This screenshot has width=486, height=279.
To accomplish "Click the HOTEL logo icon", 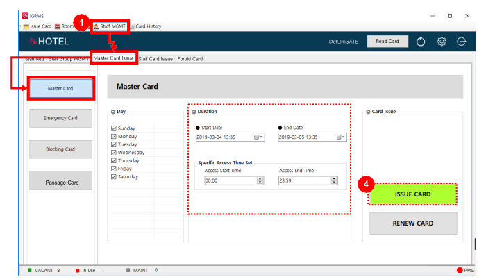I will (33, 41).
